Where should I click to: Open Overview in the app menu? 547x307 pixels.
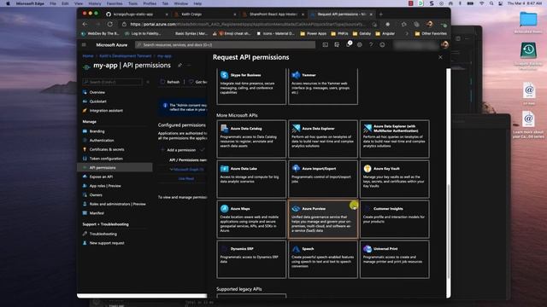97,92
